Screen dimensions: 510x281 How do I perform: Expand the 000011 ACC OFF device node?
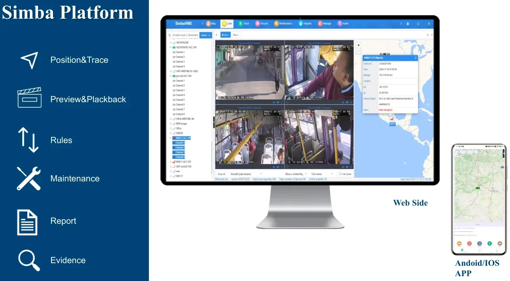[x=170, y=162]
